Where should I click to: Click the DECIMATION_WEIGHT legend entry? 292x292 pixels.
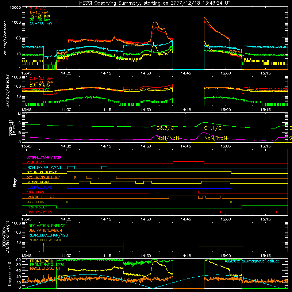point(46,230)
